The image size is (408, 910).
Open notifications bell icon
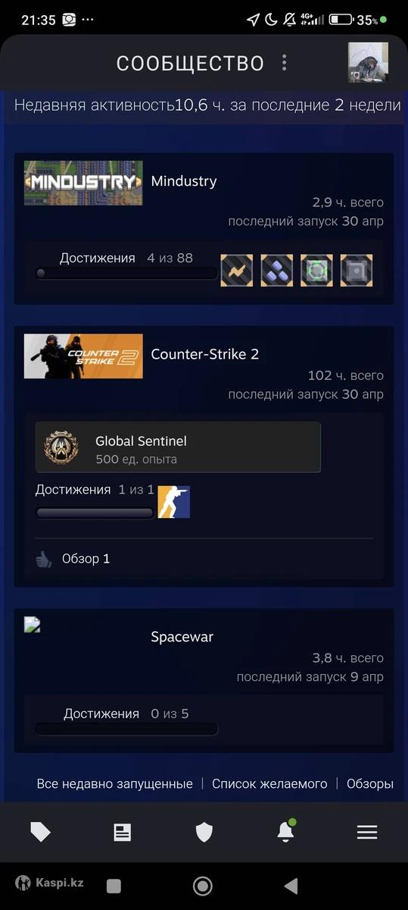point(285,831)
